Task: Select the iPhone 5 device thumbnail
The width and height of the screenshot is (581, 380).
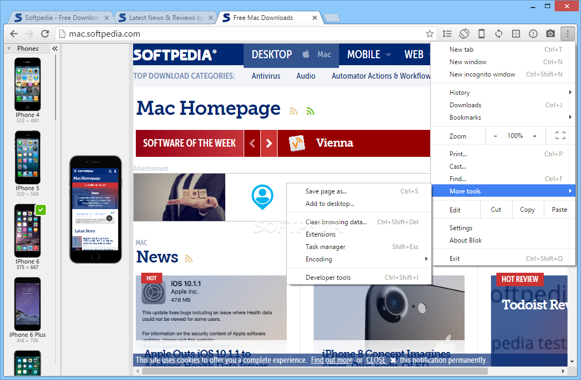Action: 27,157
